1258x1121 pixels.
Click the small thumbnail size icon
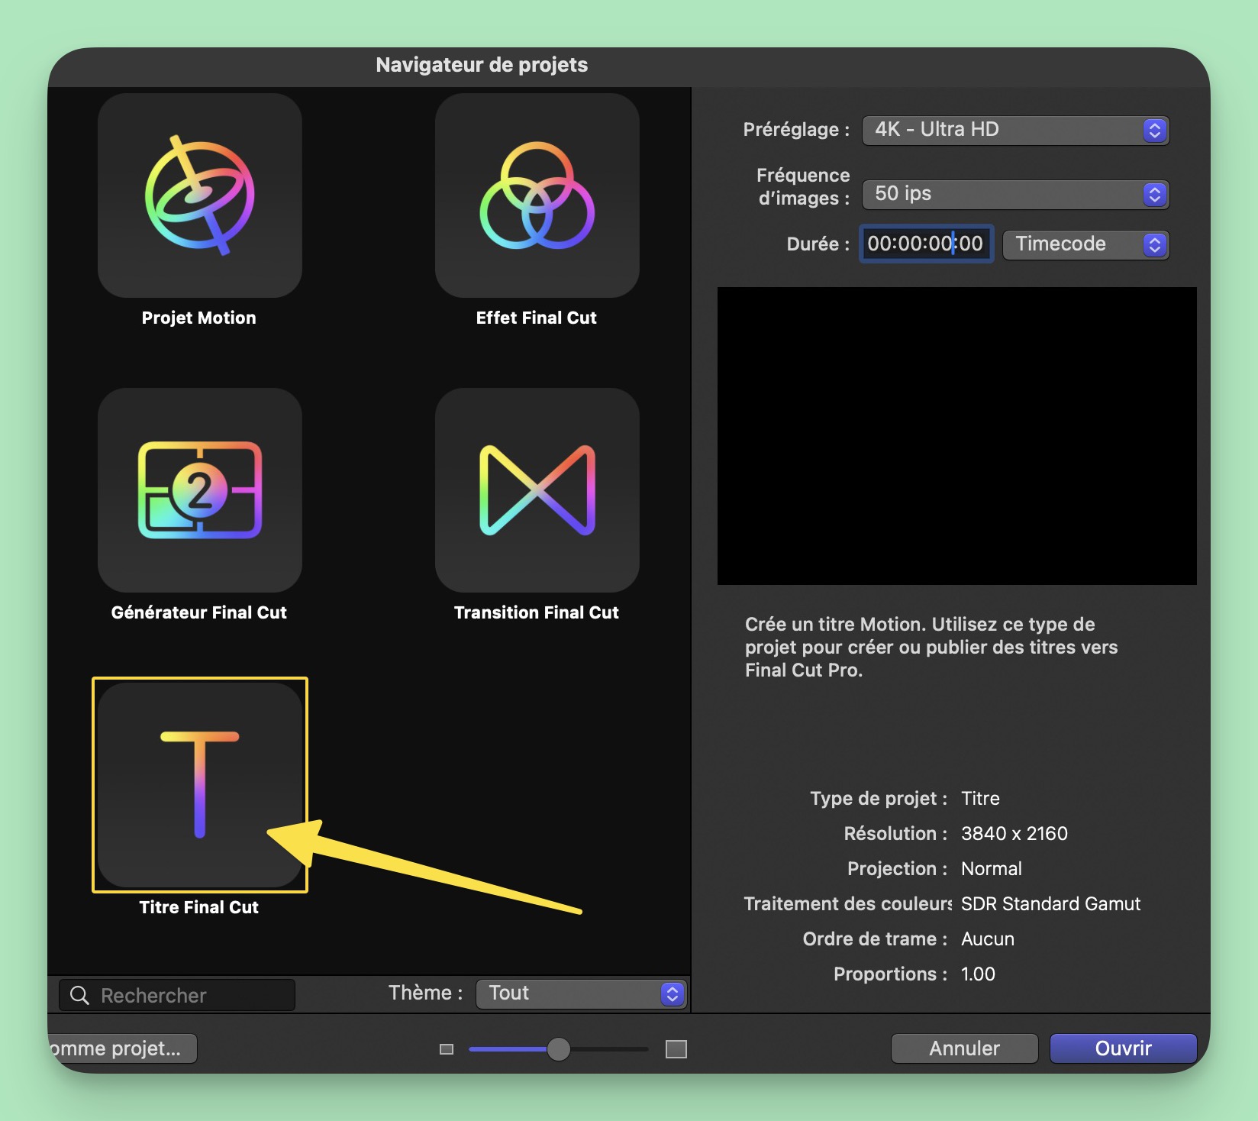tap(447, 1049)
